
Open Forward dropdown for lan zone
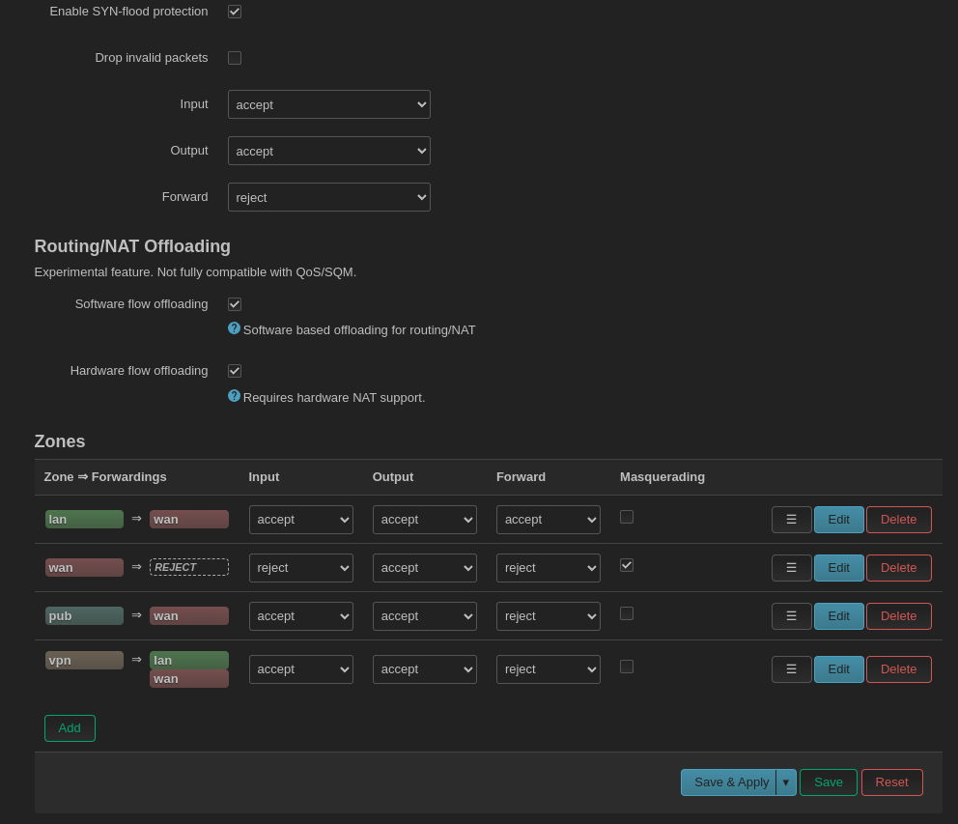(x=548, y=520)
